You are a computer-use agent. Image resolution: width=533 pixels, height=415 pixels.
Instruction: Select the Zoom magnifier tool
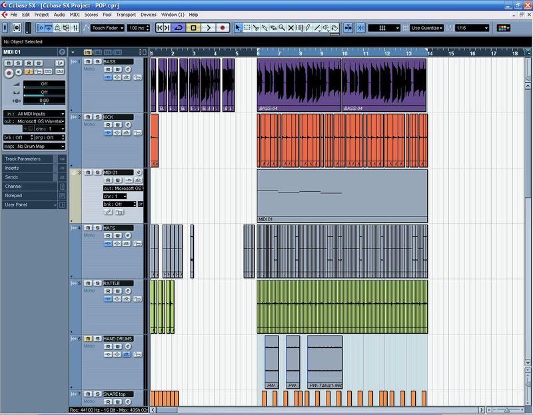(282, 28)
